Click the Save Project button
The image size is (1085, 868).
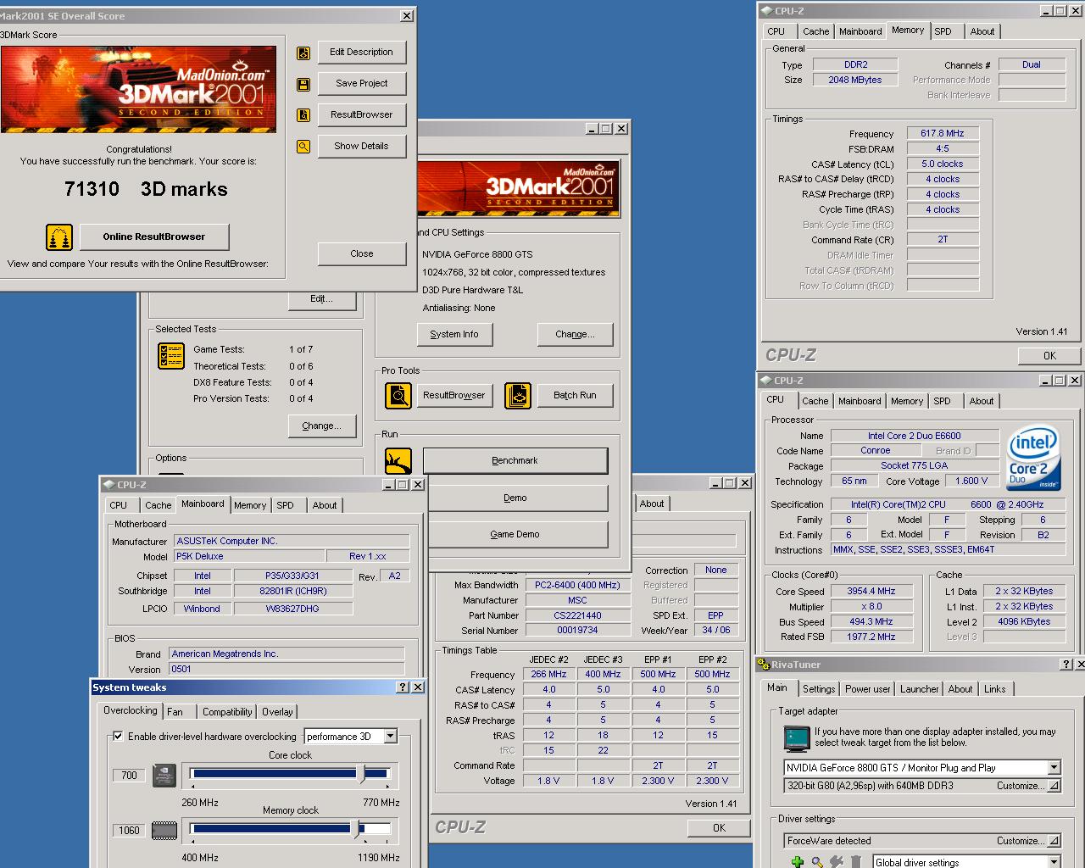362,84
